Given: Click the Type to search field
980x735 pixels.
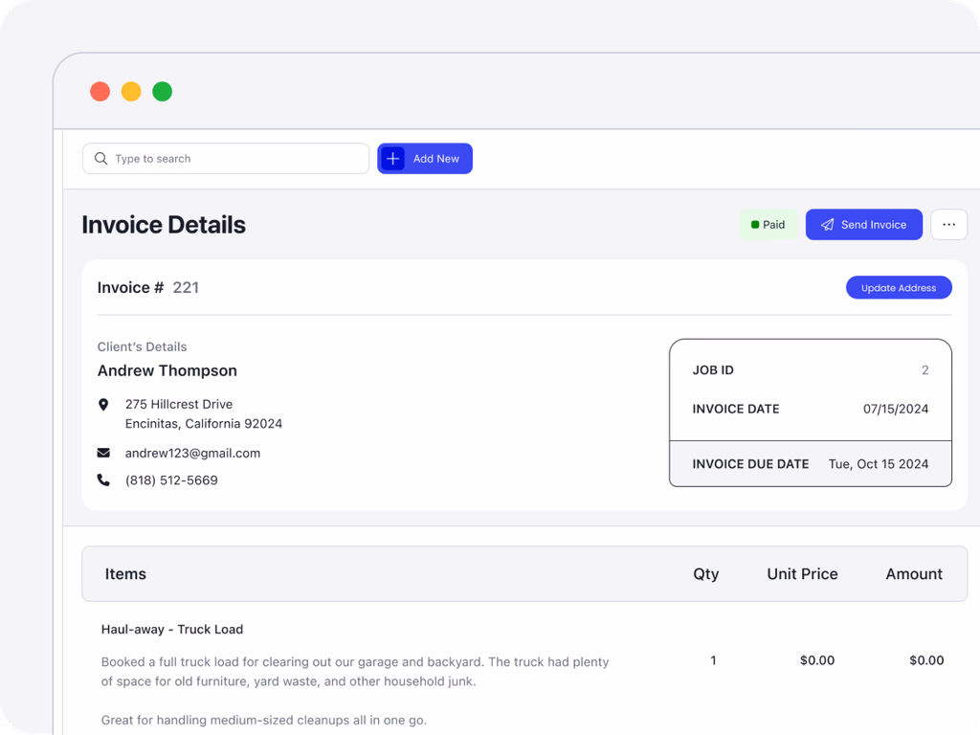Looking at the screenshot, I should [x=236, y=159].
